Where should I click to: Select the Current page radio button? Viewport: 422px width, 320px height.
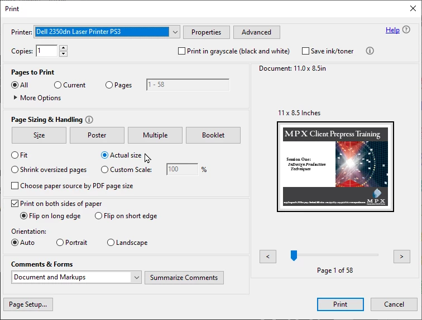click(57, 85)
